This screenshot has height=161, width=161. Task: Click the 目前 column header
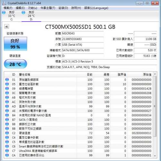(x=85, y=74)
